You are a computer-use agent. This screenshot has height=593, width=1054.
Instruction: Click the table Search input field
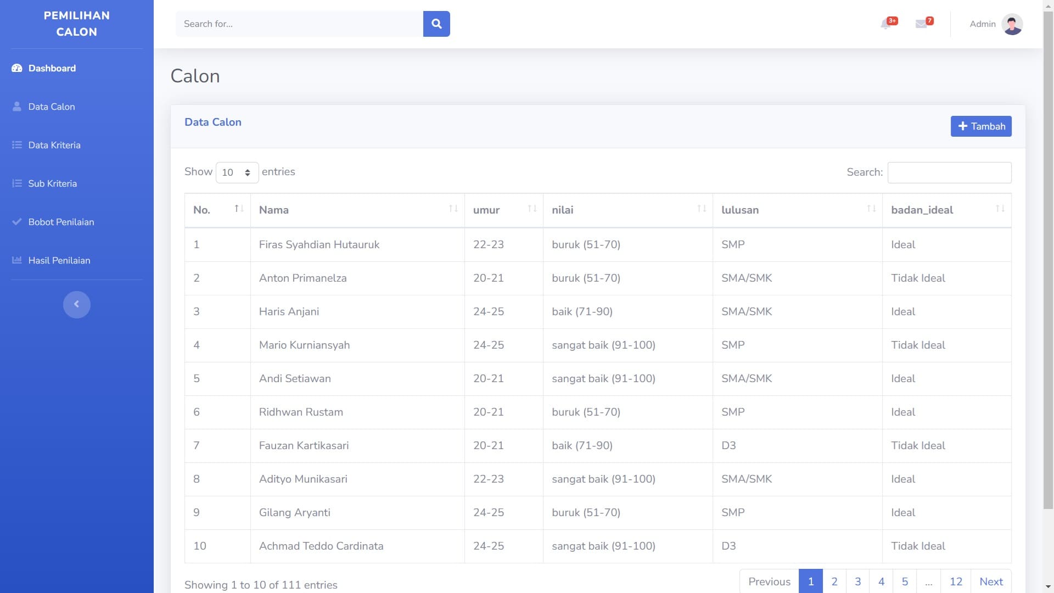[x=949, y=172]
